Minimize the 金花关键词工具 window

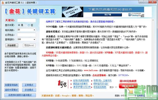click(141, 2)
